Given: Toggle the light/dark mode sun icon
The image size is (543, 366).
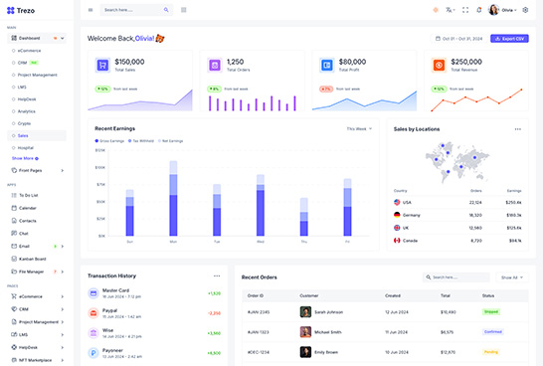Looking at the screenshot, I should pyautogui.click(x=436, y=10).
